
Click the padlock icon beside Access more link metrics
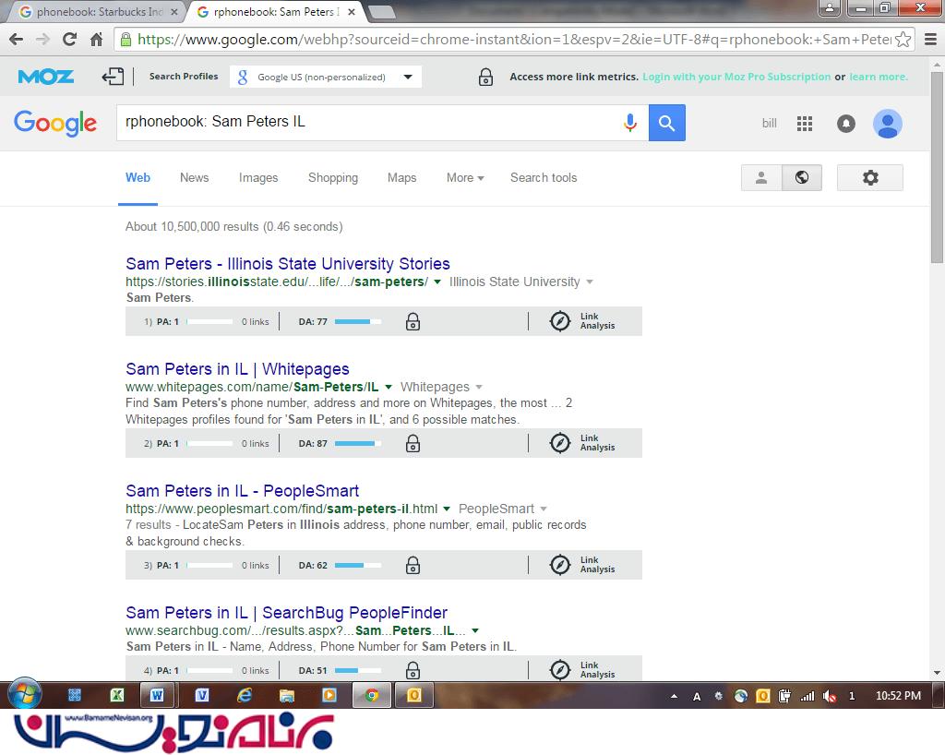(485, 77)
